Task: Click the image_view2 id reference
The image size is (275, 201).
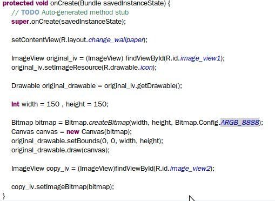Action: coord(190,169)
